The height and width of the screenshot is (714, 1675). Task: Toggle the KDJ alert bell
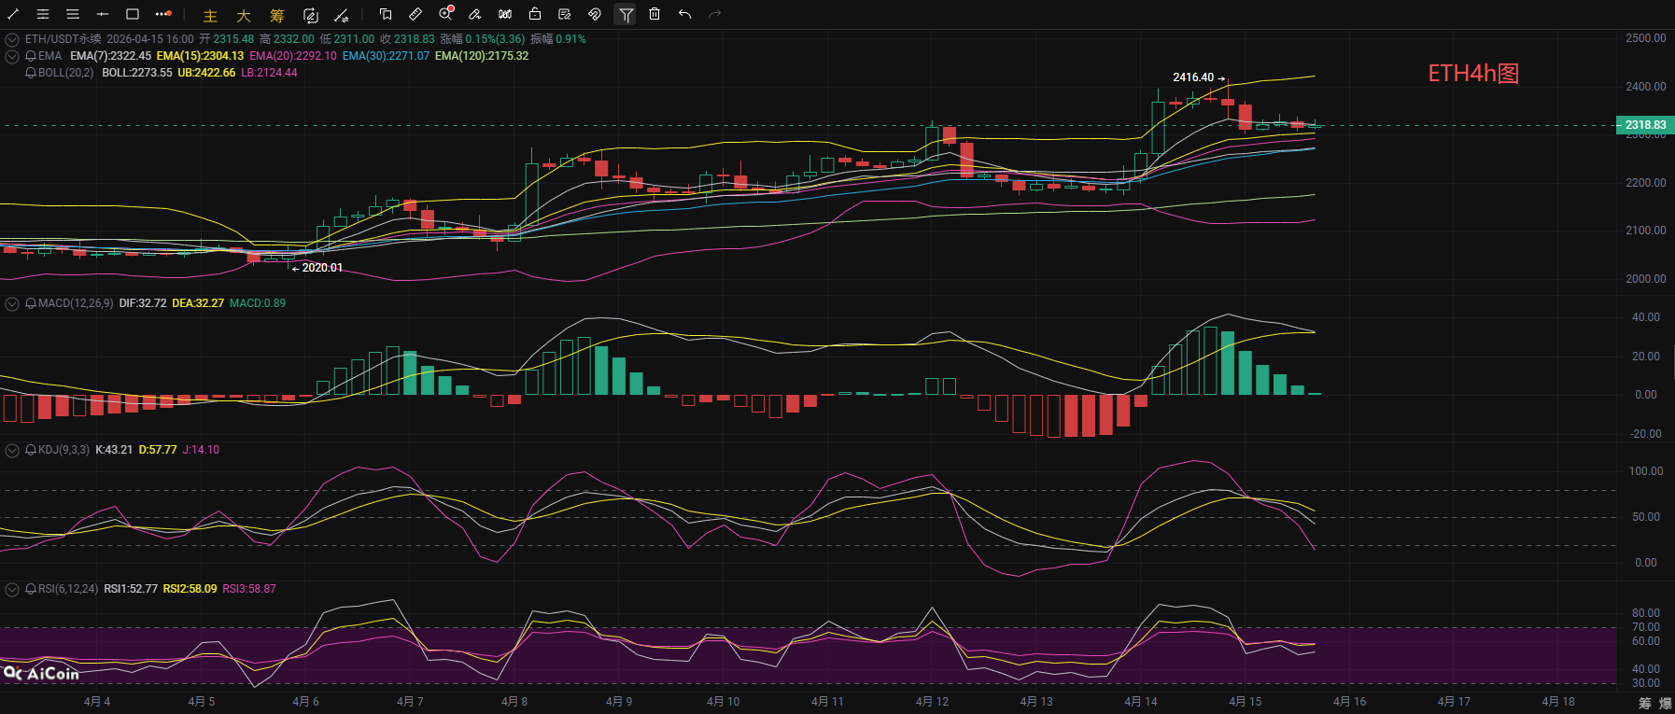(x=31, y=450)
